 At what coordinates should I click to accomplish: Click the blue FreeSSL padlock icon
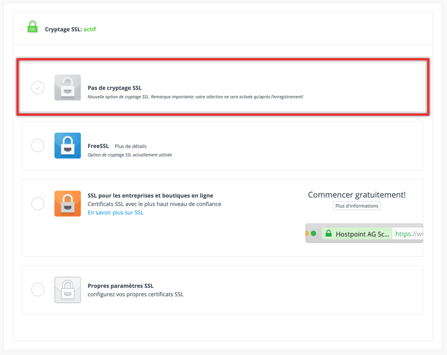pyautogui.click(x=68, y=145)
